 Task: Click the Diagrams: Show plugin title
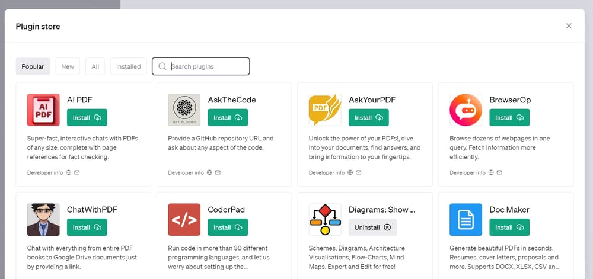pos(382,210)
